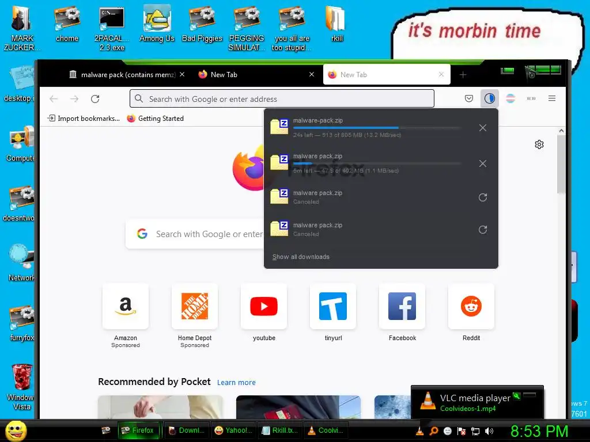Open the doesntwo desktop shortcut

tap(19, 203)
